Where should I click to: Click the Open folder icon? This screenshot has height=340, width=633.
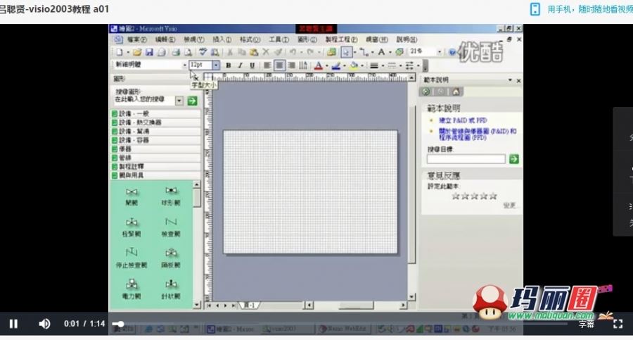point(137,52)
